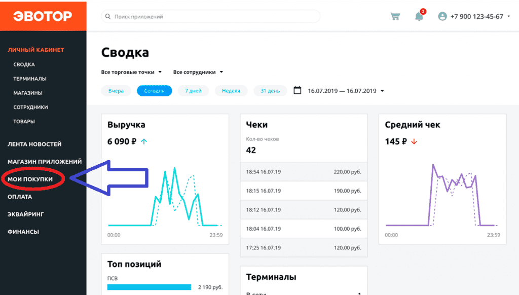Screen dimensions: 519x295
Task: Click the receipt row 18:15 16.07.19
Action: coord(304,191)
